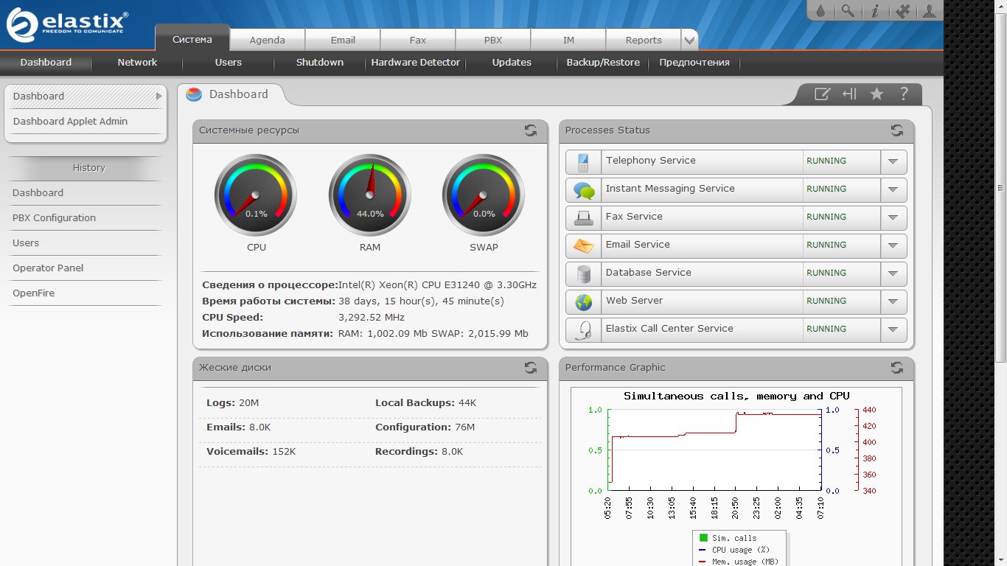This screenshot has height=566, width=1007.
Task: Click the Web Server RUNNING status
Action: pos(826,301)
